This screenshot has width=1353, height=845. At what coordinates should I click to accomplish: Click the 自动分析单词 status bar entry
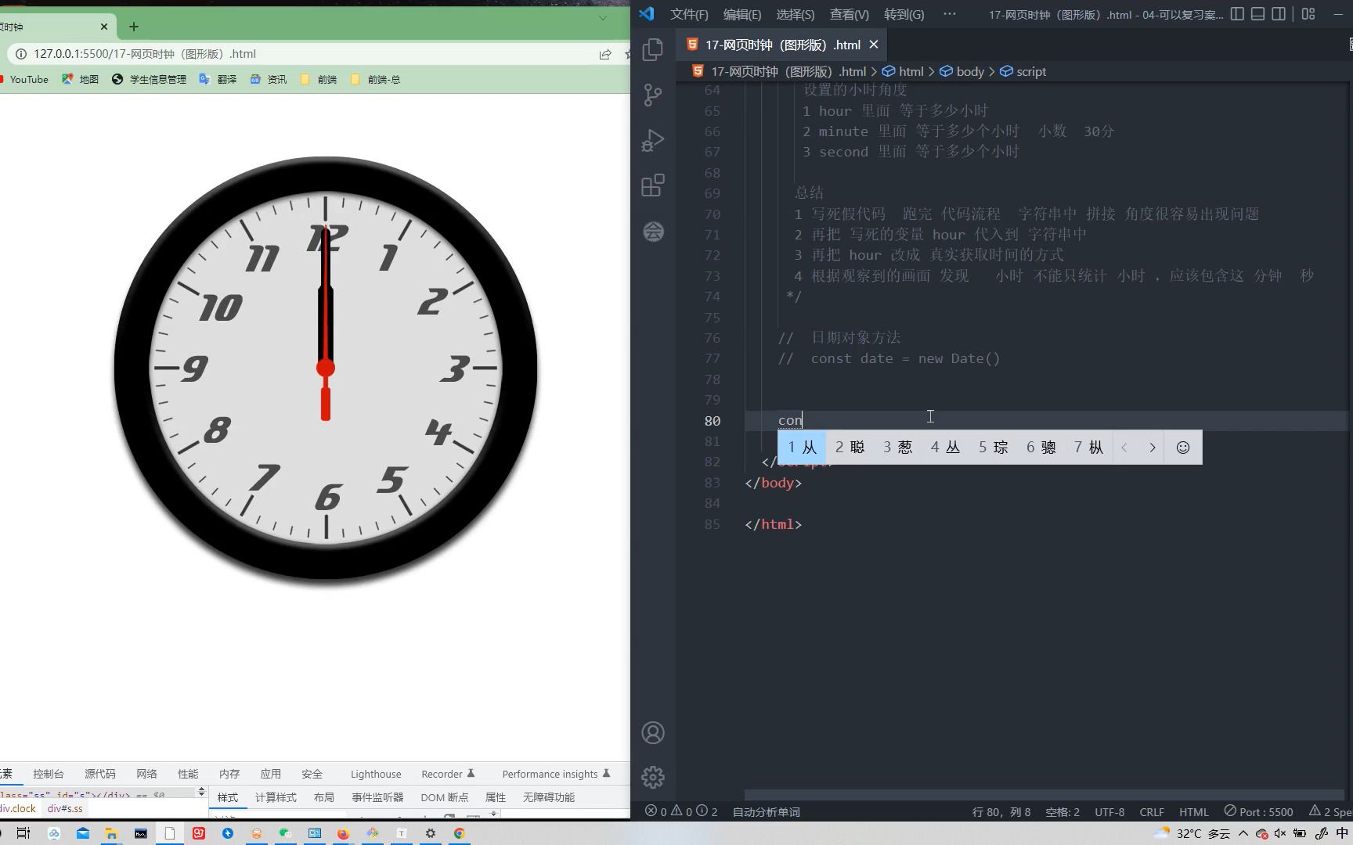[766, 811]
